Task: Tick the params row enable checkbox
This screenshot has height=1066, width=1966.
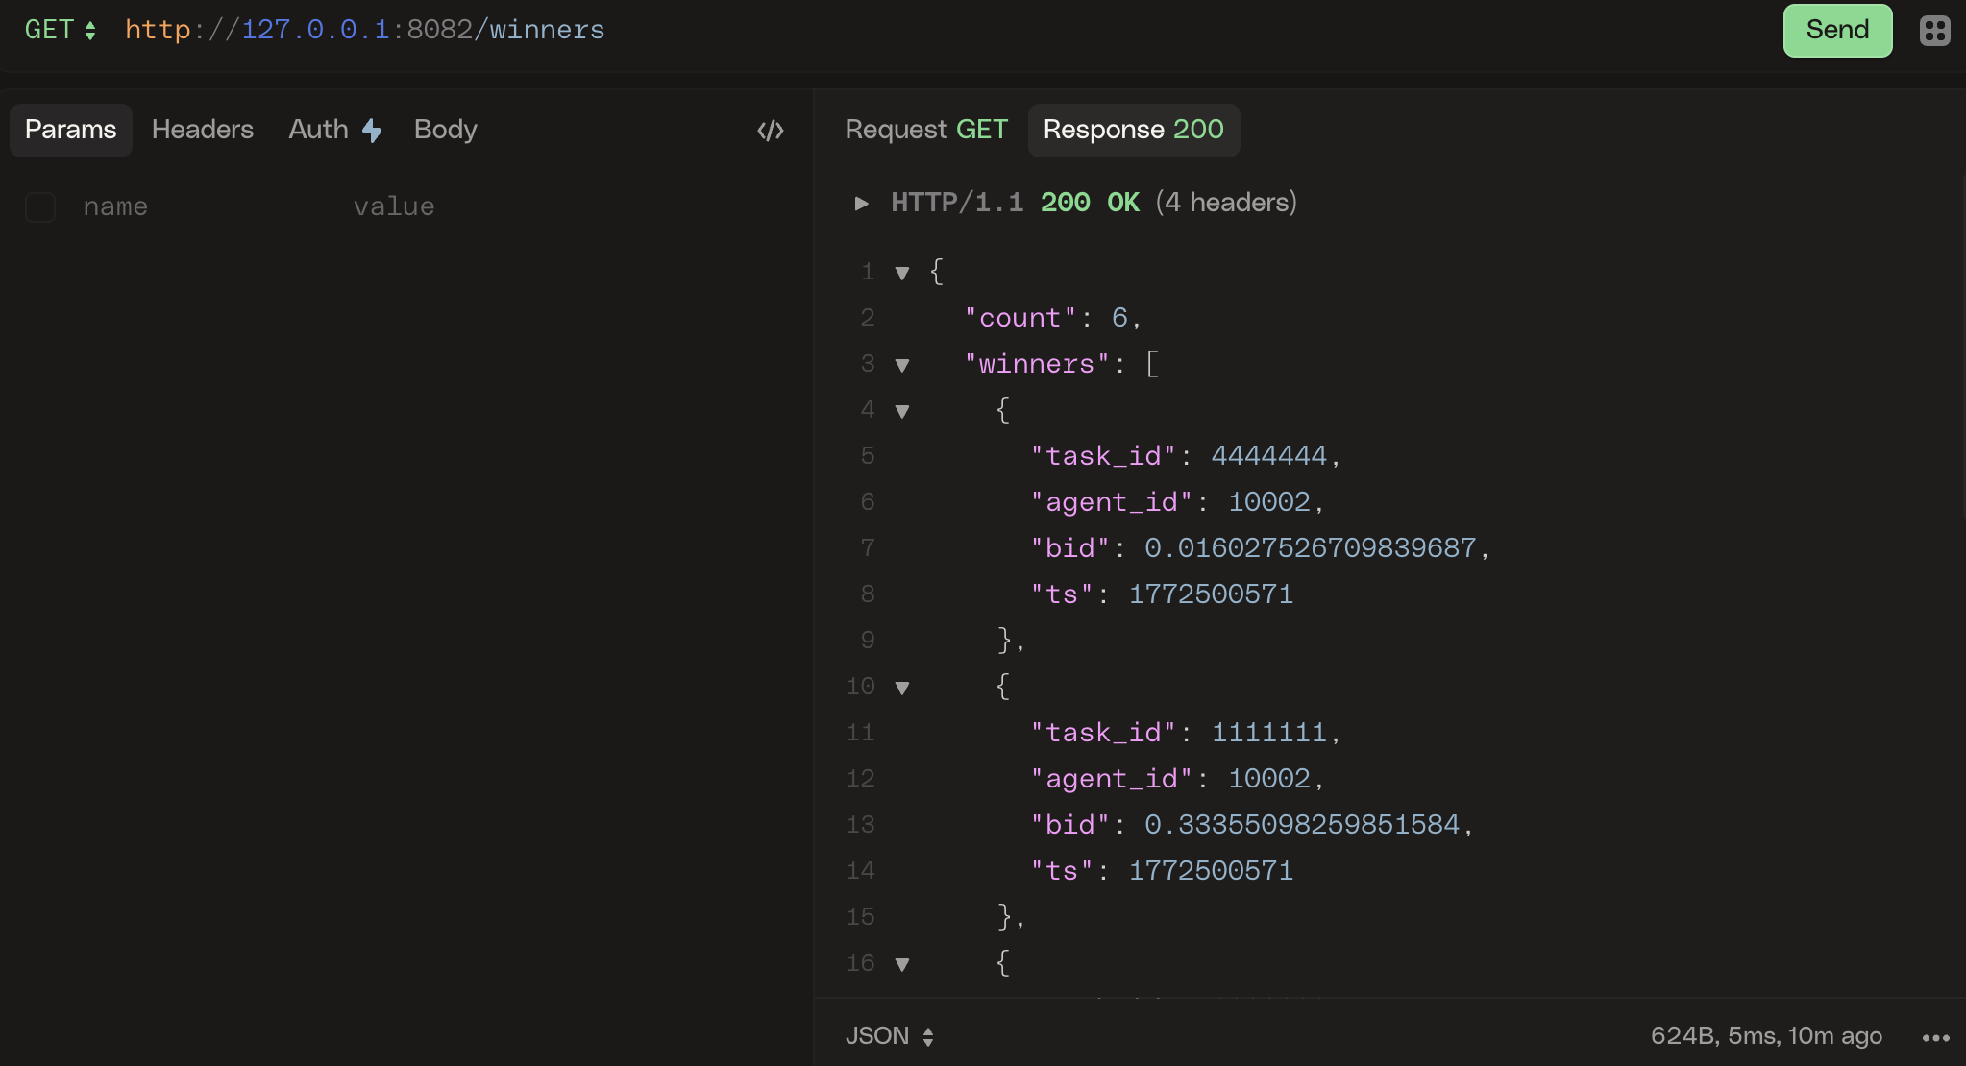Action: pos(40,206)
